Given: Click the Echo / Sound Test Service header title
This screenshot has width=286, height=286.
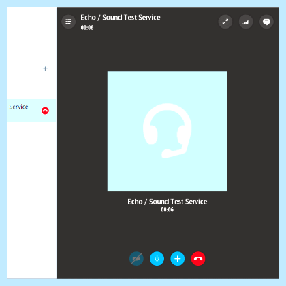Looking at the screenshot, I should [x=121, y=18].
